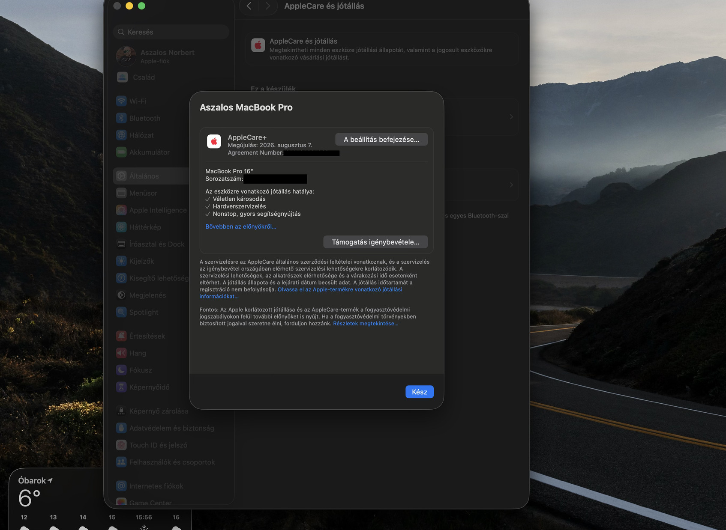Click the Megjelenés appearance icon
Screen dimensions: 726x530
(122, 295)
